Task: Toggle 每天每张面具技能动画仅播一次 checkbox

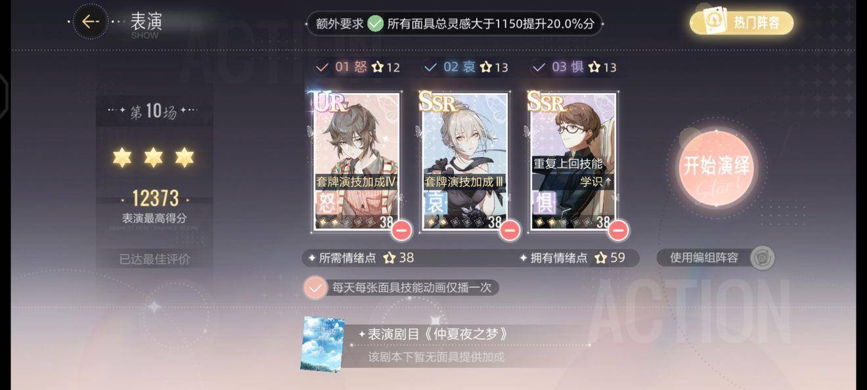Action: [x=316, y=288]
